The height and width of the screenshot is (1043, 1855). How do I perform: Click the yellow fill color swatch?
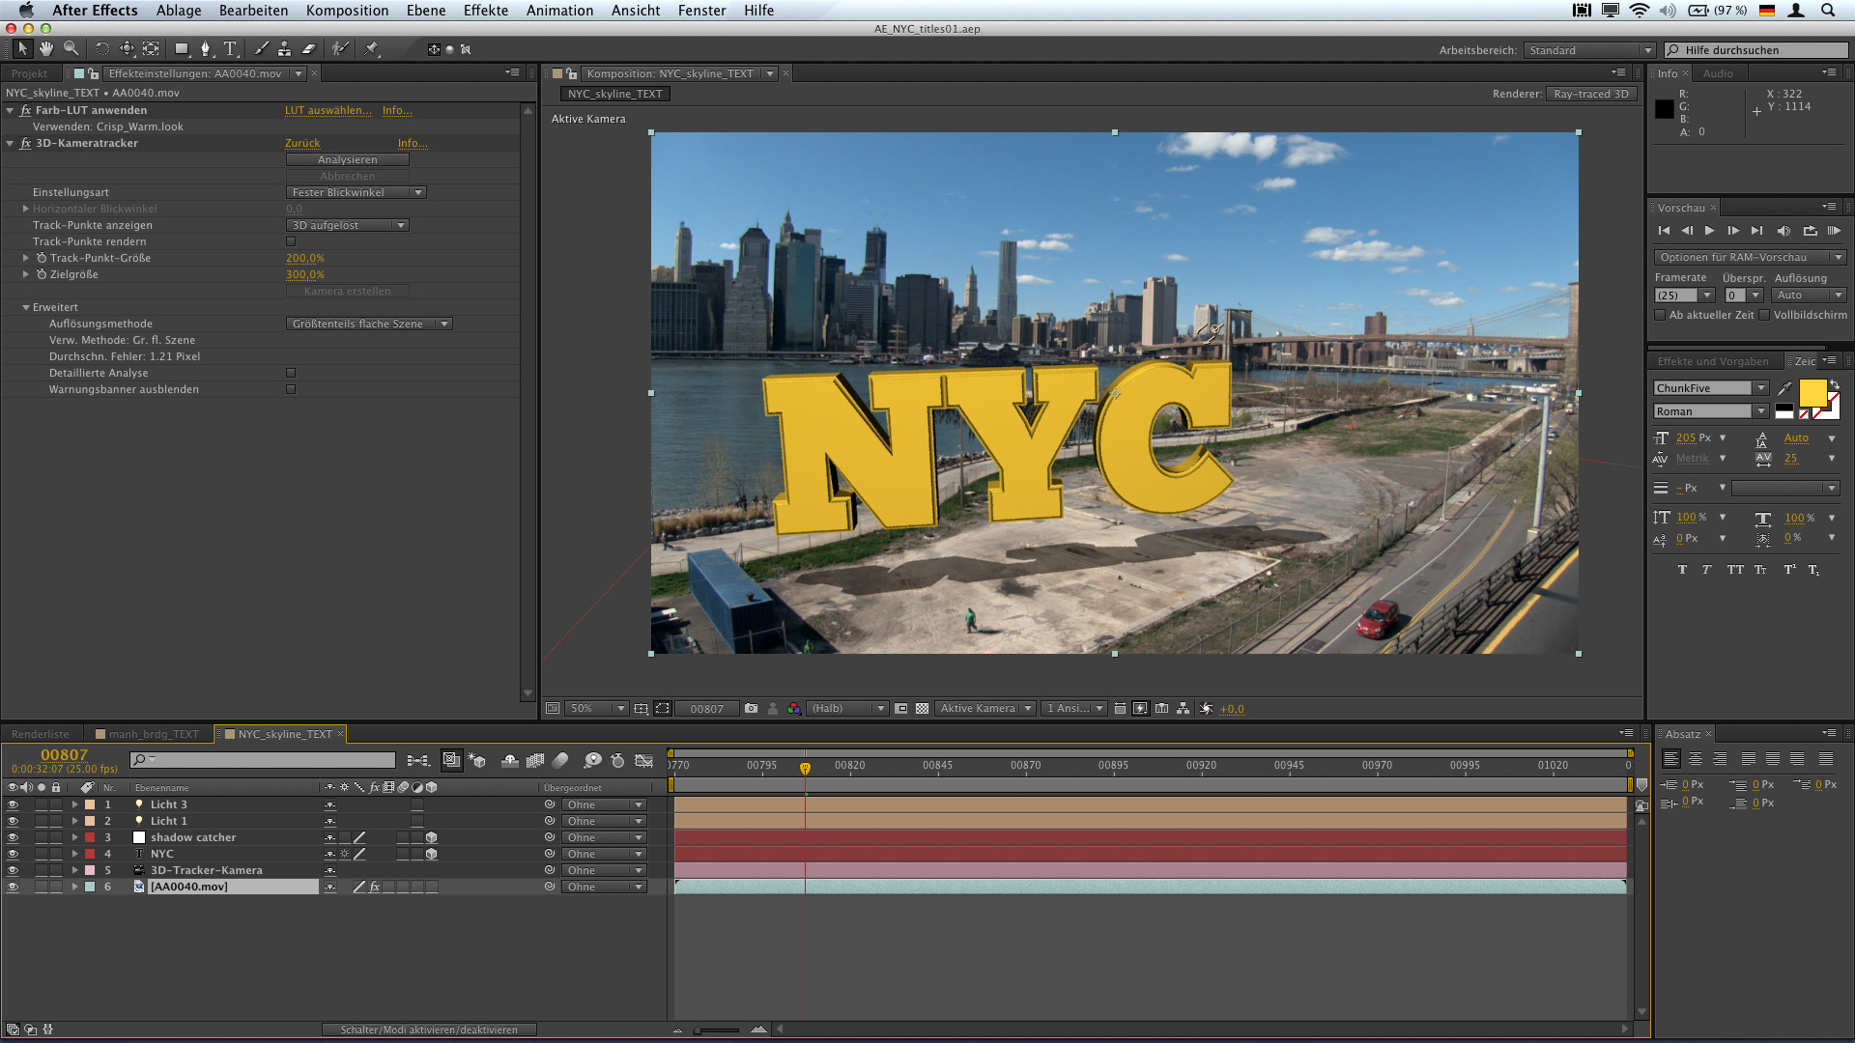(1812, 392)
